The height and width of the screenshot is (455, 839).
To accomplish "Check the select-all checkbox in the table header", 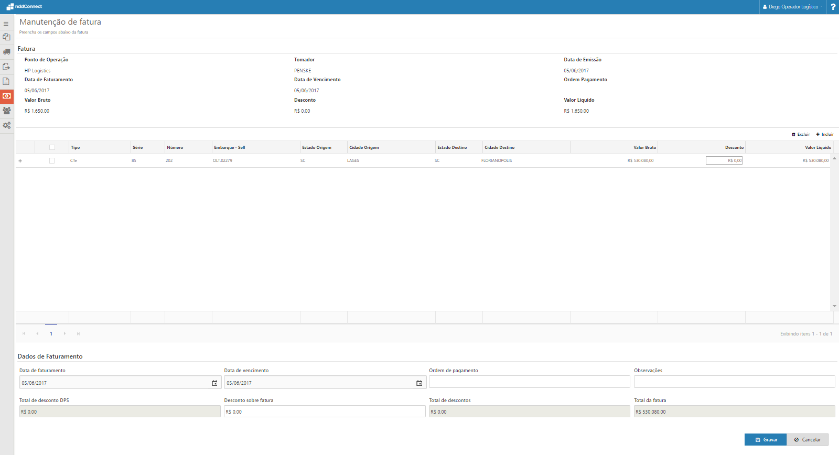I will coord(52,147).
